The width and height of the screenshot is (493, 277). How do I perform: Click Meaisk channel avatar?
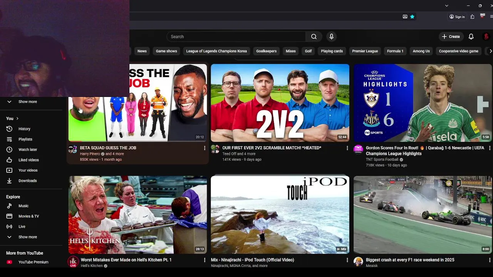pos(358,262)
